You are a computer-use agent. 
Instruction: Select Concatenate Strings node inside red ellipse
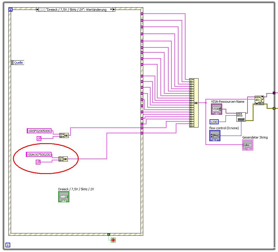(x=63, y=159)
